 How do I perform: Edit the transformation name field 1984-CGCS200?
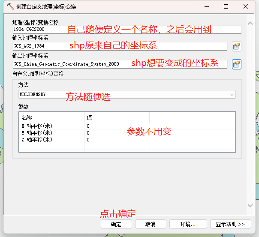(x=127, y=30)
